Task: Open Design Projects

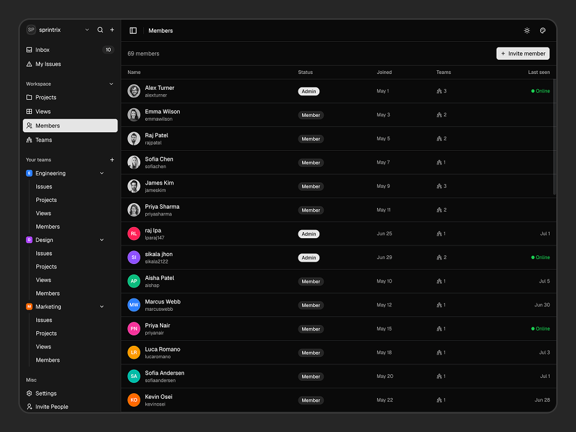Action: (46, 266)
